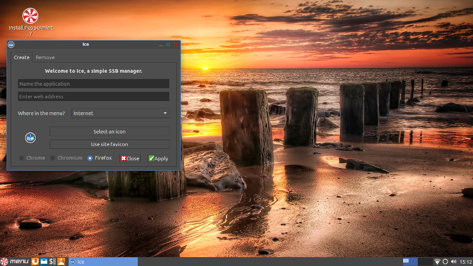Click the 'Use site favicon' button
The width and height of the screenshot is (473, 266).
[109, 144]
